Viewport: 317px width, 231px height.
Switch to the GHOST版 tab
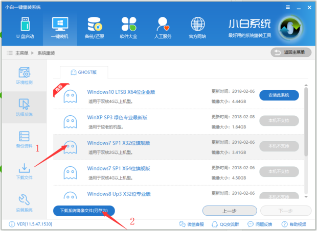tap(83, 72)
